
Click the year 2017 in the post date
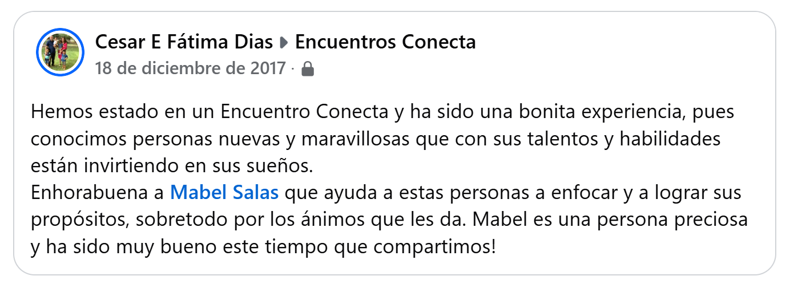click(268, 69)
